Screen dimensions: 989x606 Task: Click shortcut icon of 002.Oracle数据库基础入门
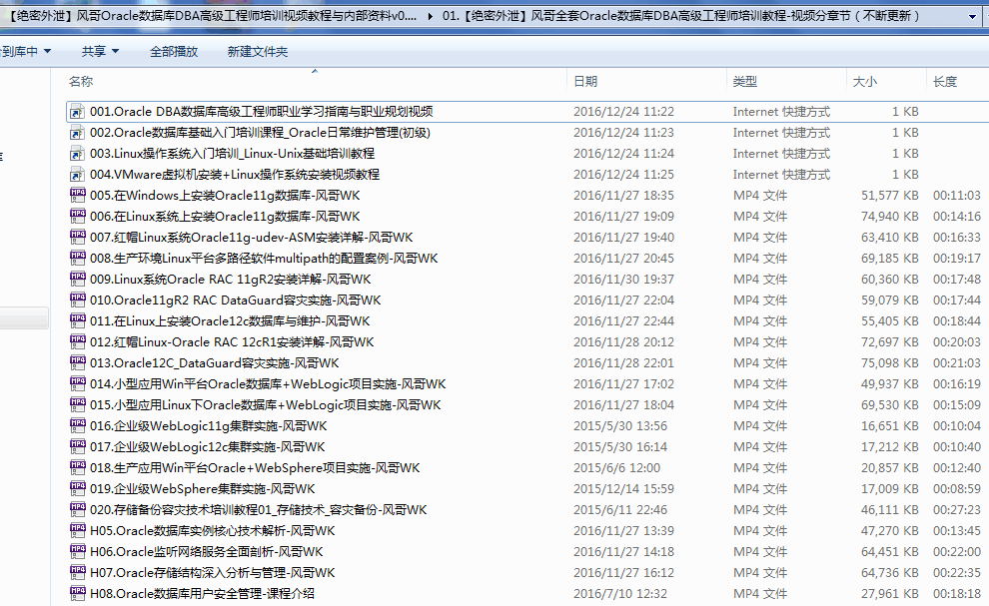77,133
